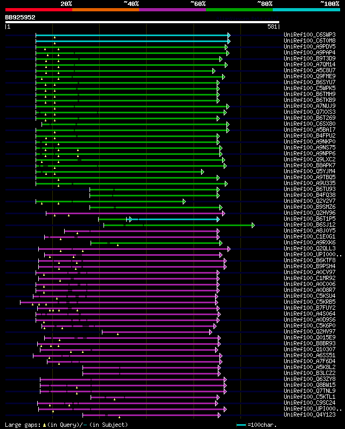Click the yellow gap marker under Q2HV97 bar
Screen dimensions: 345x429
(118, 334)
